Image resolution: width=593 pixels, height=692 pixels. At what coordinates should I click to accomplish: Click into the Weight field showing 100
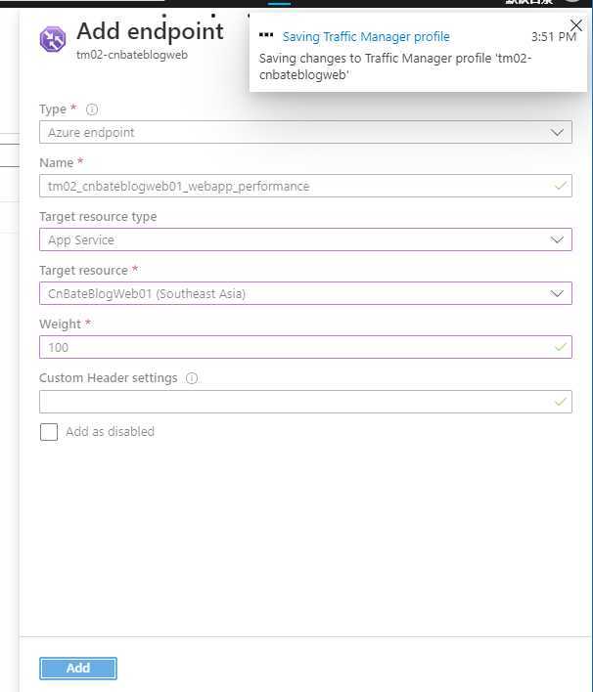tap(305, 347)
